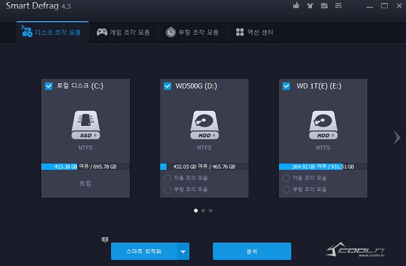The height and width of the screenshot is (266, 406).
Task: Show next drives with right chevron
Action: [x=397, y=137]
